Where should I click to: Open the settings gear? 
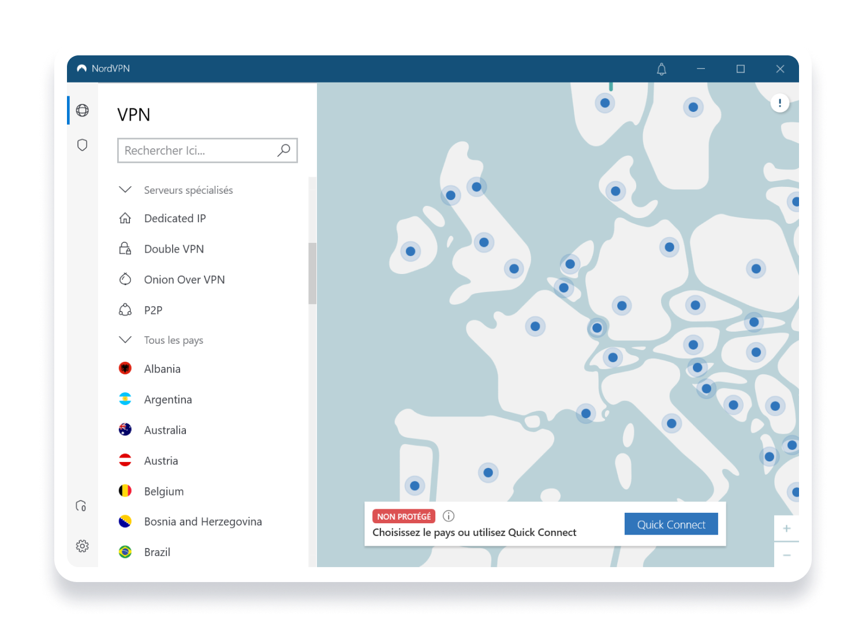pyautogui.click(x=81, y=546)
